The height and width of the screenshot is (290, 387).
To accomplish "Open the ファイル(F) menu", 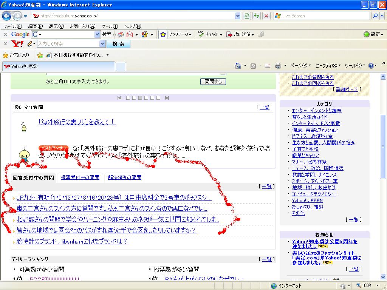I will pyautogui.click(x=12, y=26).
